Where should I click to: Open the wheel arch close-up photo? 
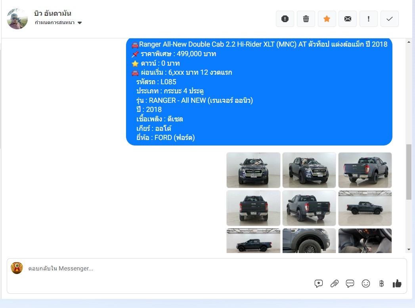[x=309, y=241]
